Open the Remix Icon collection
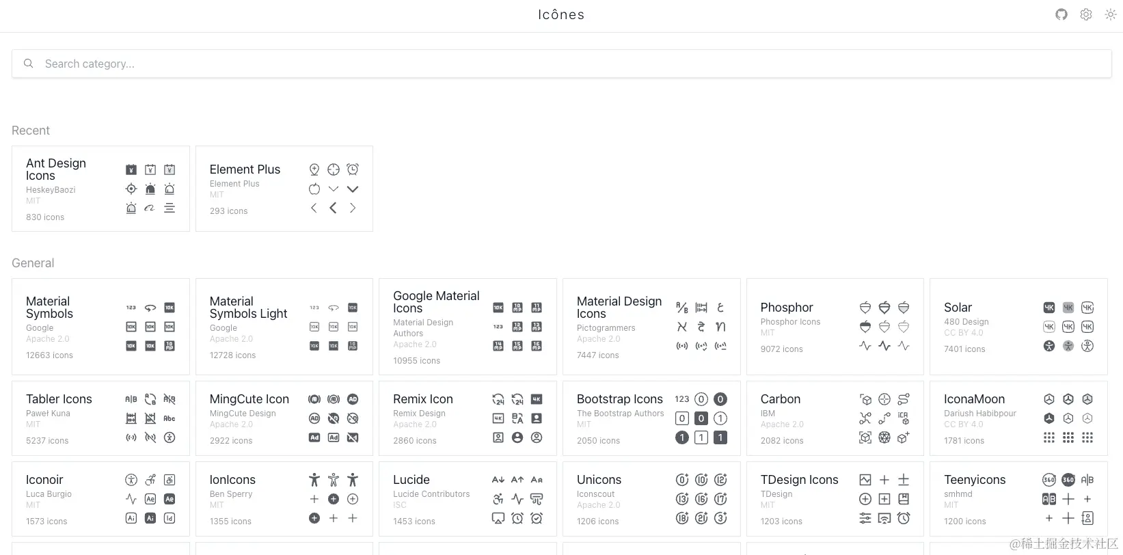Image resolution: width=1123 pixels, height=555 pixels. [468, 418]
